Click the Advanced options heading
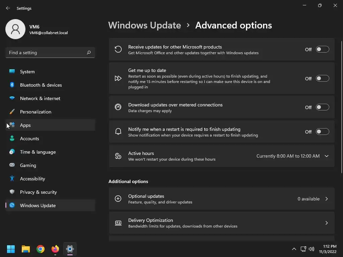Image resolution: width=343 pixels, height=257 pixels. pyautogui.click(x=233, y=25)
